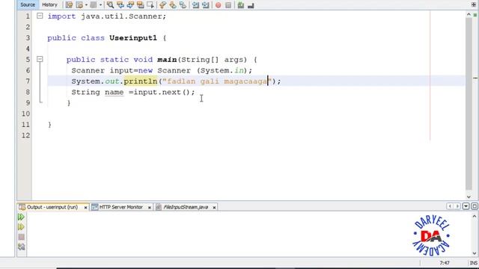Stop the running build in Output
This screenshot has height=269, width=479.
[x=21, y=237]
